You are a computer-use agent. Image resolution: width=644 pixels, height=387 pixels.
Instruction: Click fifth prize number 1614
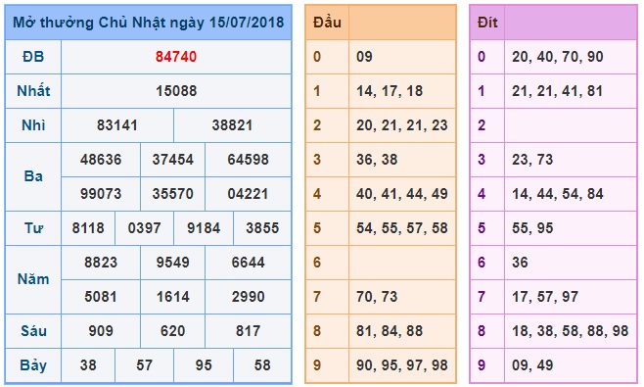[172, 297]
